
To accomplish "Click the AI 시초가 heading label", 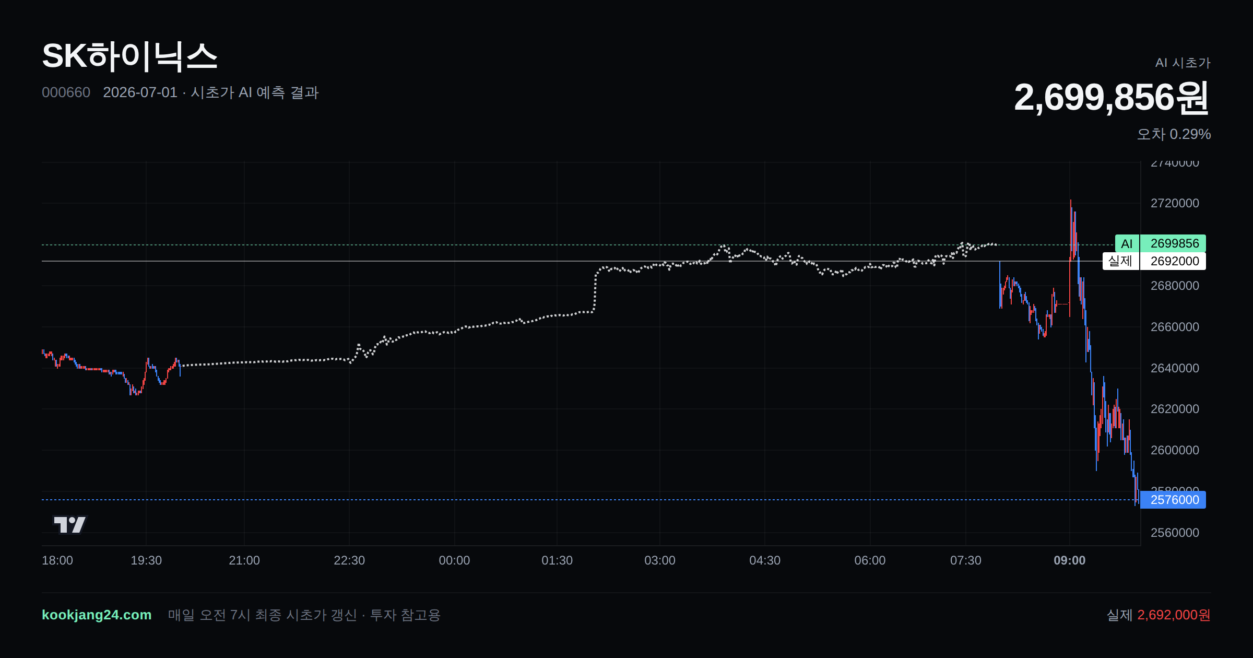I will pyautogui.click(x=1183, y=63).
